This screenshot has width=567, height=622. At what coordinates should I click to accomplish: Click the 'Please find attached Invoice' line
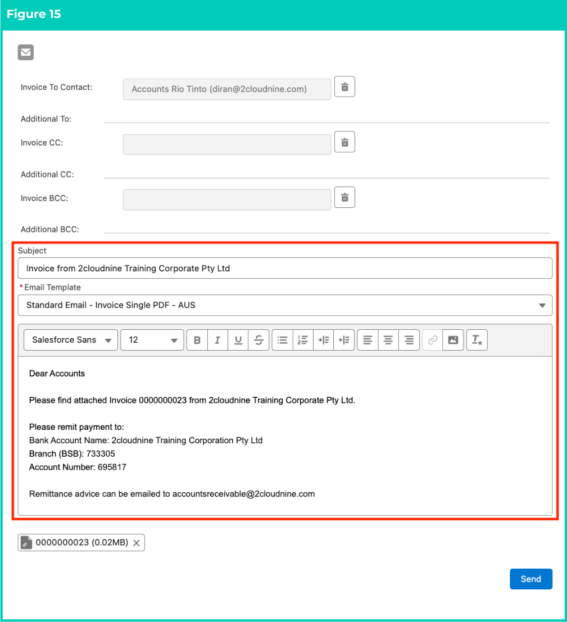pyautogui.click(x=192, y=400)
